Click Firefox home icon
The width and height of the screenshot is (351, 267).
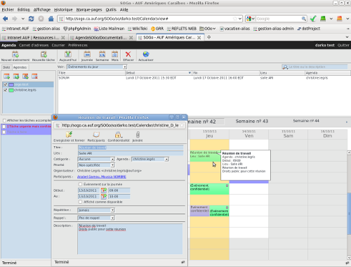tap(51, 18)
